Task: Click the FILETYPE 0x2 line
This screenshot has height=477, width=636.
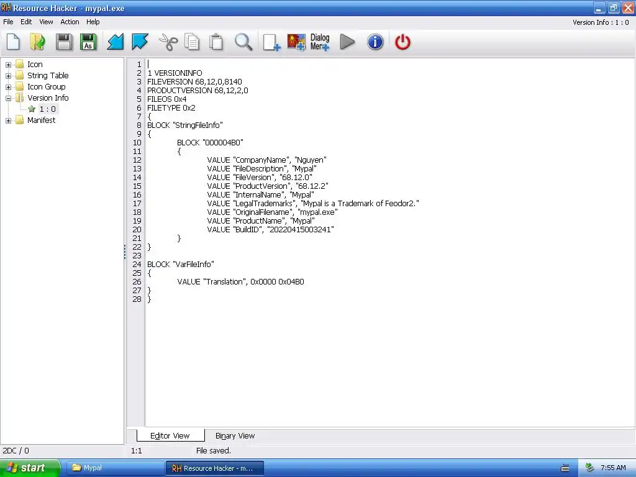Action: [171, 108]
